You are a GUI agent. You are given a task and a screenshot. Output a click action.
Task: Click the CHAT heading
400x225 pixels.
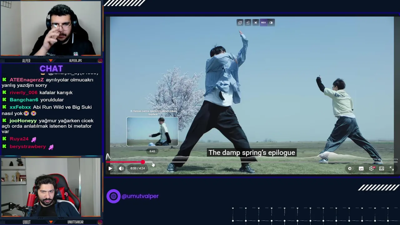(x=51, y=68)
